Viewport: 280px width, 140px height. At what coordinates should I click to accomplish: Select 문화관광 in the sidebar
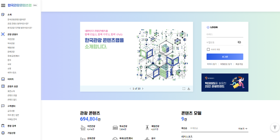pyautogui.click(x=11, y=51)
